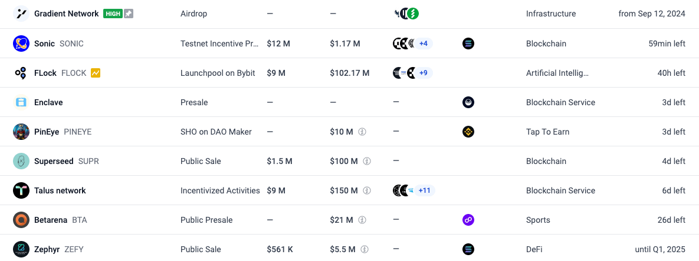The image size is (699, 261).
Task: Expand FLock's +9 more investors badge
Action: click(423, 73)
